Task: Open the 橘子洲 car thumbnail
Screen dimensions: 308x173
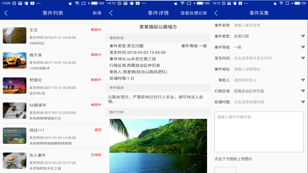Action: click(x=15, y=60)
